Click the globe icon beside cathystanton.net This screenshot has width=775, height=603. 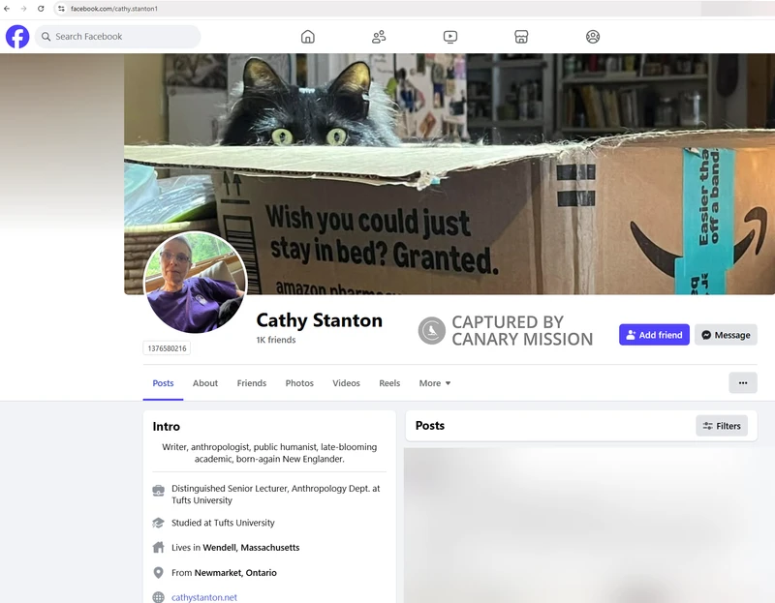158,597
